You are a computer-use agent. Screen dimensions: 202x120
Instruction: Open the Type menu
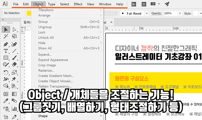click(52, 4)
